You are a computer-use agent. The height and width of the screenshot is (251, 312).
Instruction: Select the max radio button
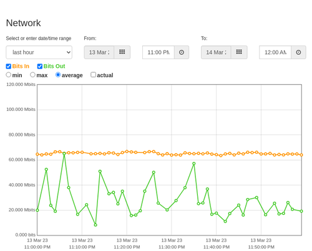[32, 75]
